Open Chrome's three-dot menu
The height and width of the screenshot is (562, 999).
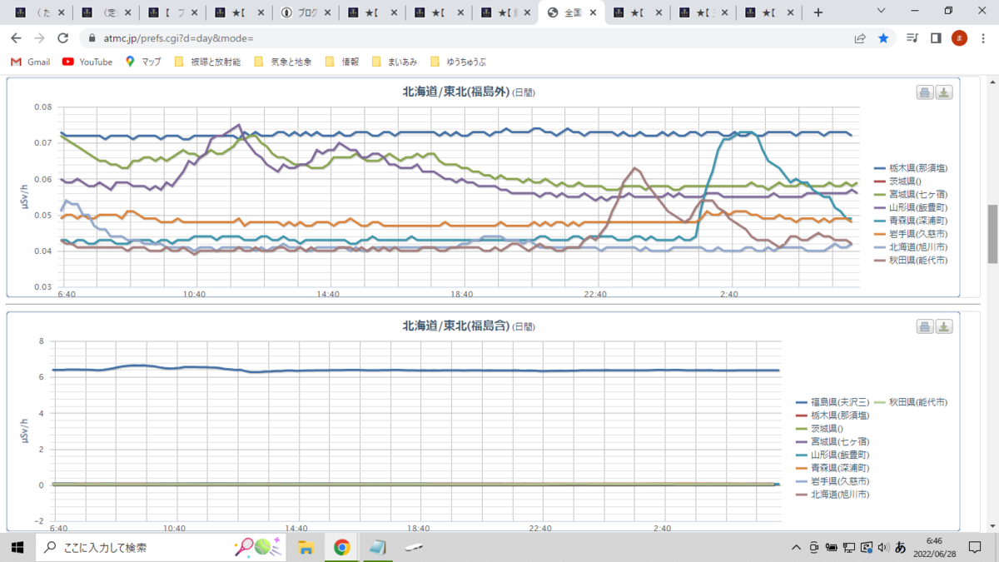coord(983,38)
